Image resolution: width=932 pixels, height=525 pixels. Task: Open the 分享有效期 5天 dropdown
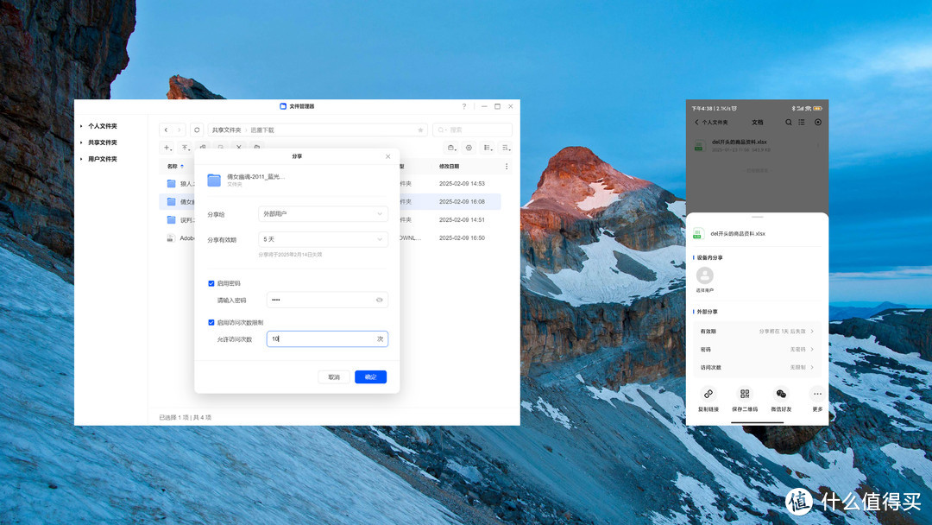point(323,239)
